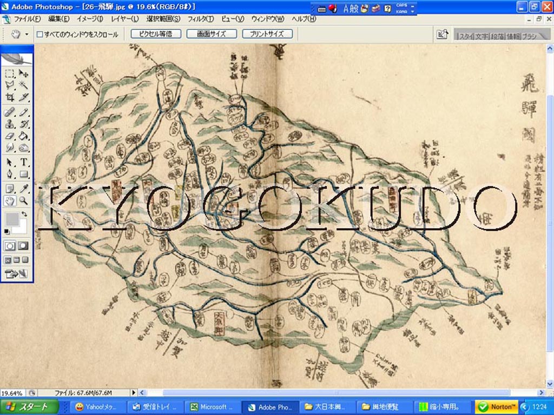
Task: Open the フィルタ menu
Action: pos(201,19)
